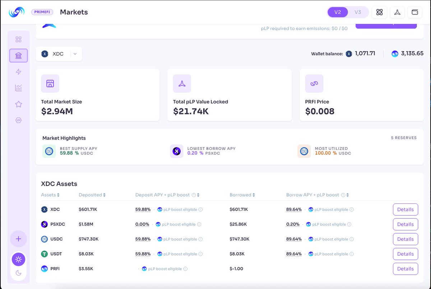Viewport: 431px width, 289px height.
Task: Click the PrimeFi swirl logo
Action: pos(17,12)
